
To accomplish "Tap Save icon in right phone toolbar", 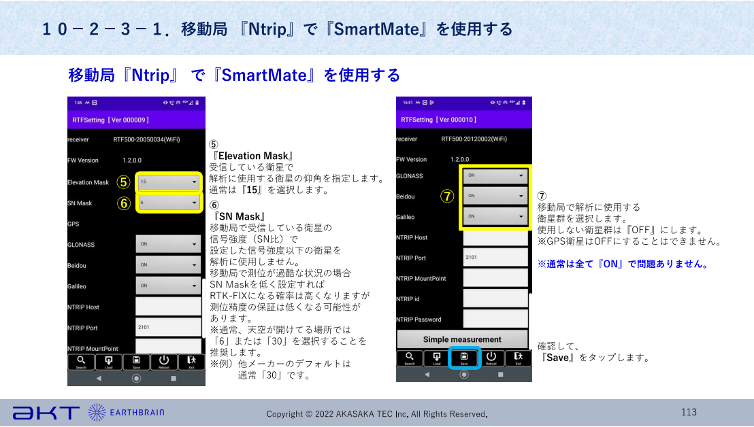I will click(x=464, y=358).
